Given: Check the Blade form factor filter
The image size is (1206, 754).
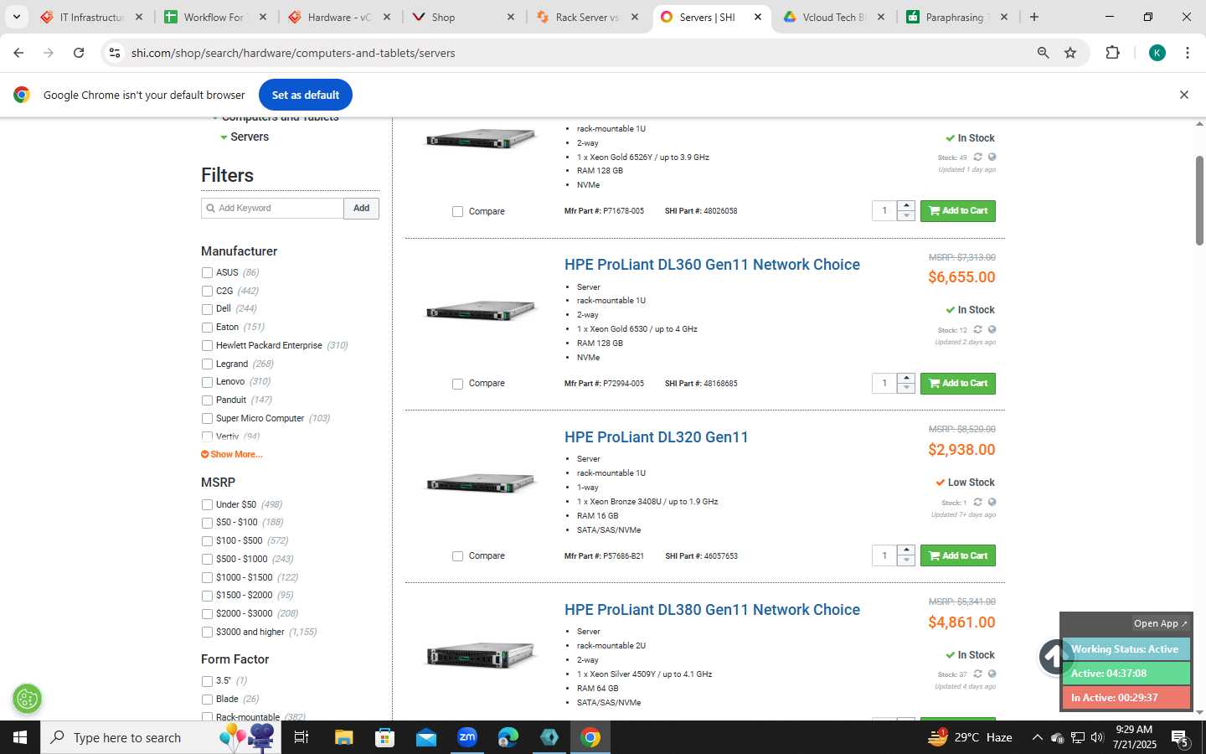Looking at the screenshot, I should point(207,700).
